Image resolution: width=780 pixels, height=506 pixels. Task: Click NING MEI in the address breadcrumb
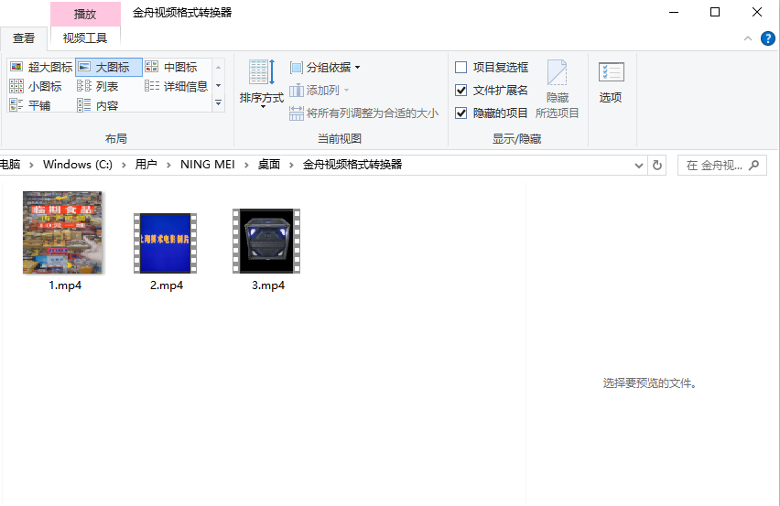208,165
